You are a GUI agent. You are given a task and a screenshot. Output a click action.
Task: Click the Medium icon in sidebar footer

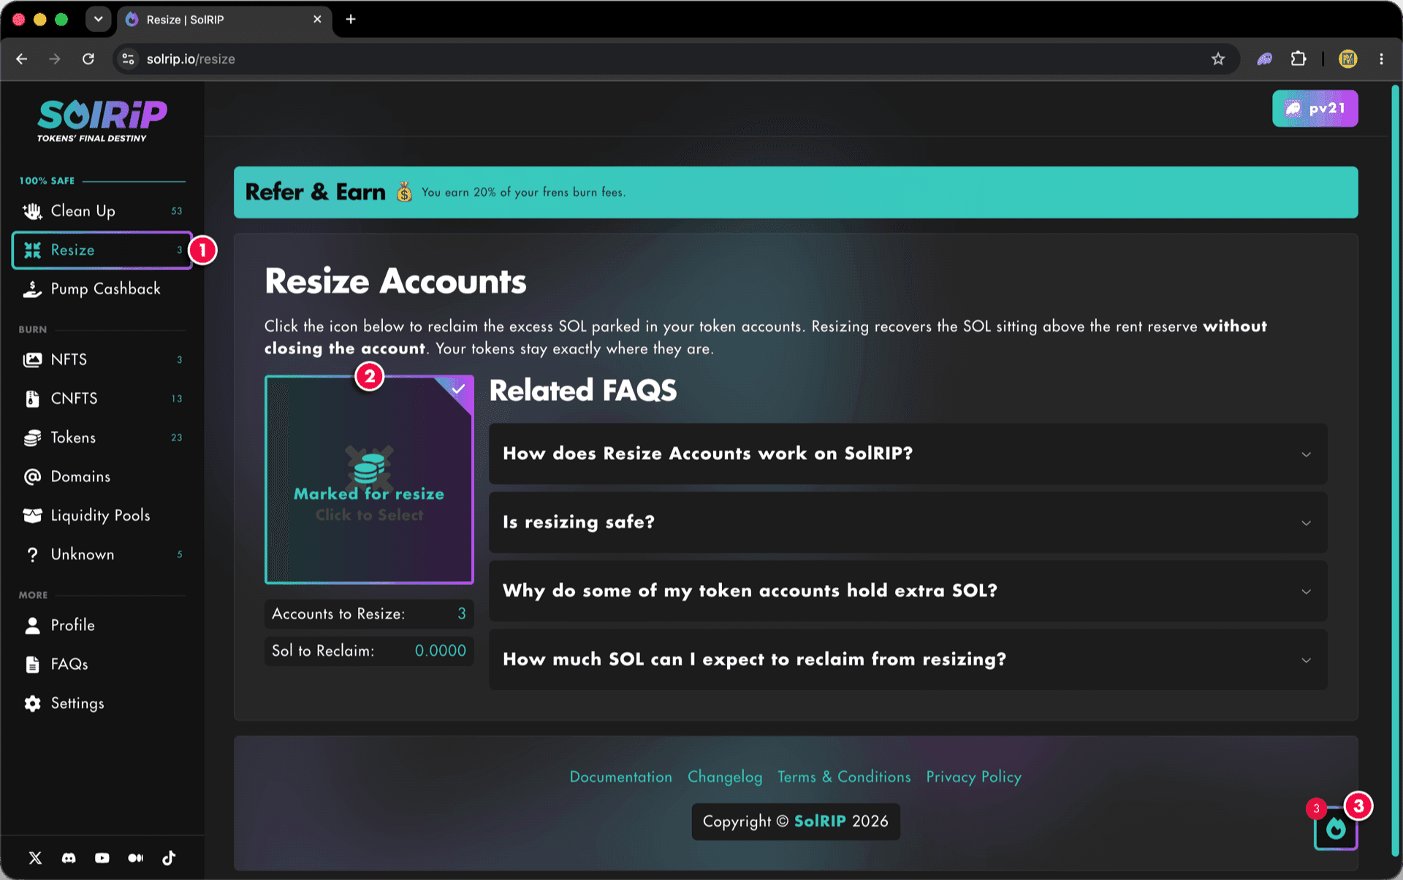(136, 857)
